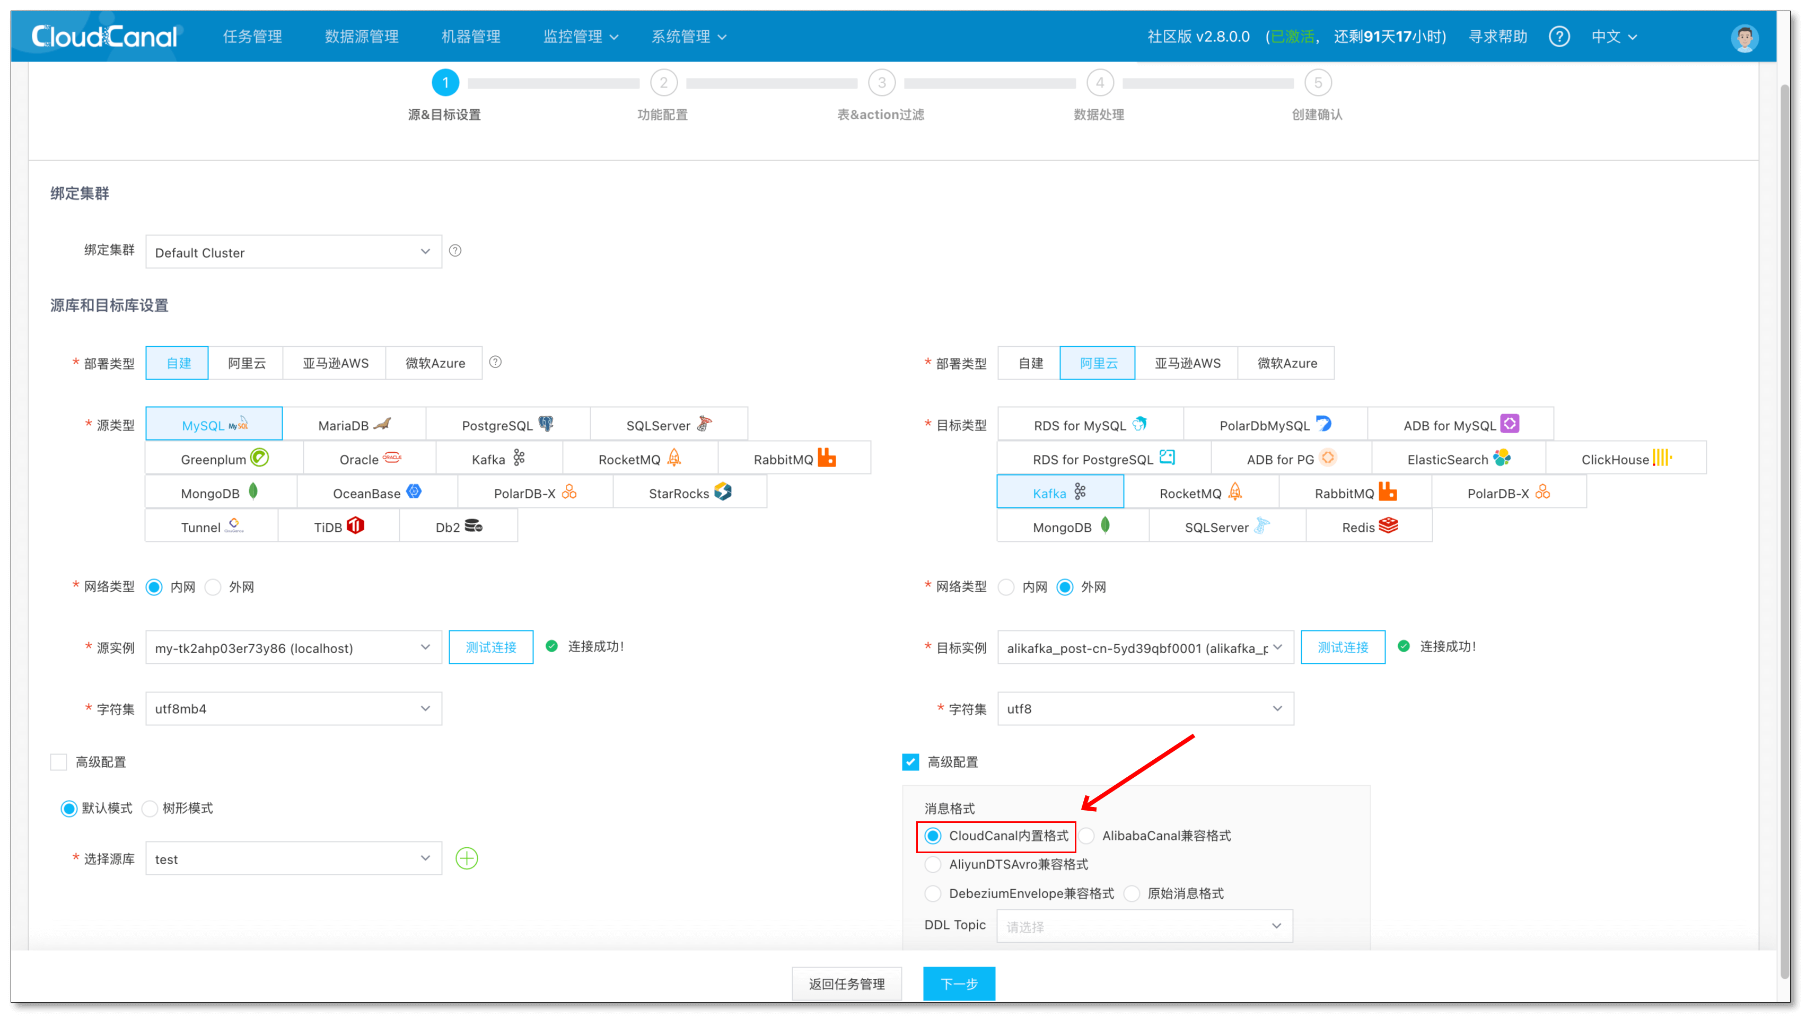1806x1018 pixels.
Task: Select 树形模式 radio option
Action: [x=150, y=809]
